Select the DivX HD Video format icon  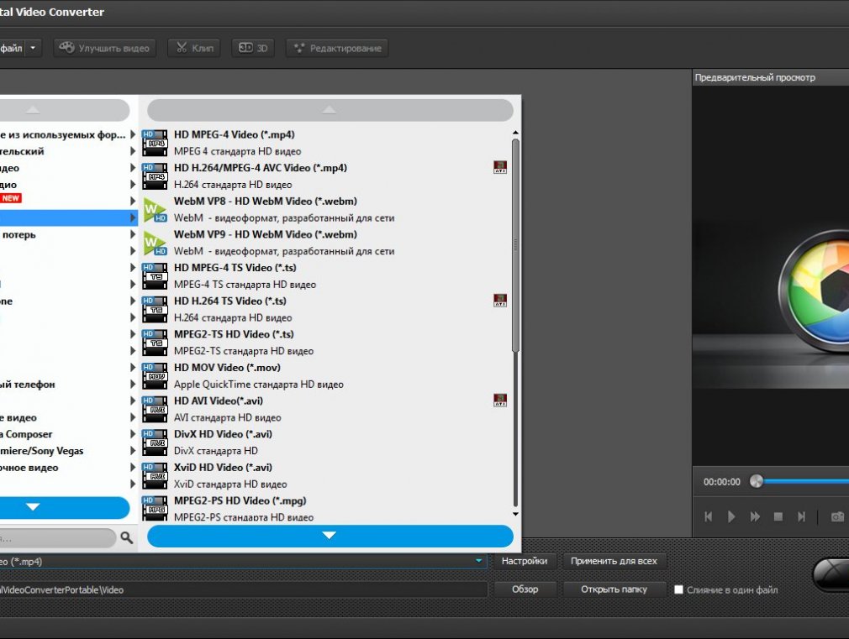[x=155, y=443]
